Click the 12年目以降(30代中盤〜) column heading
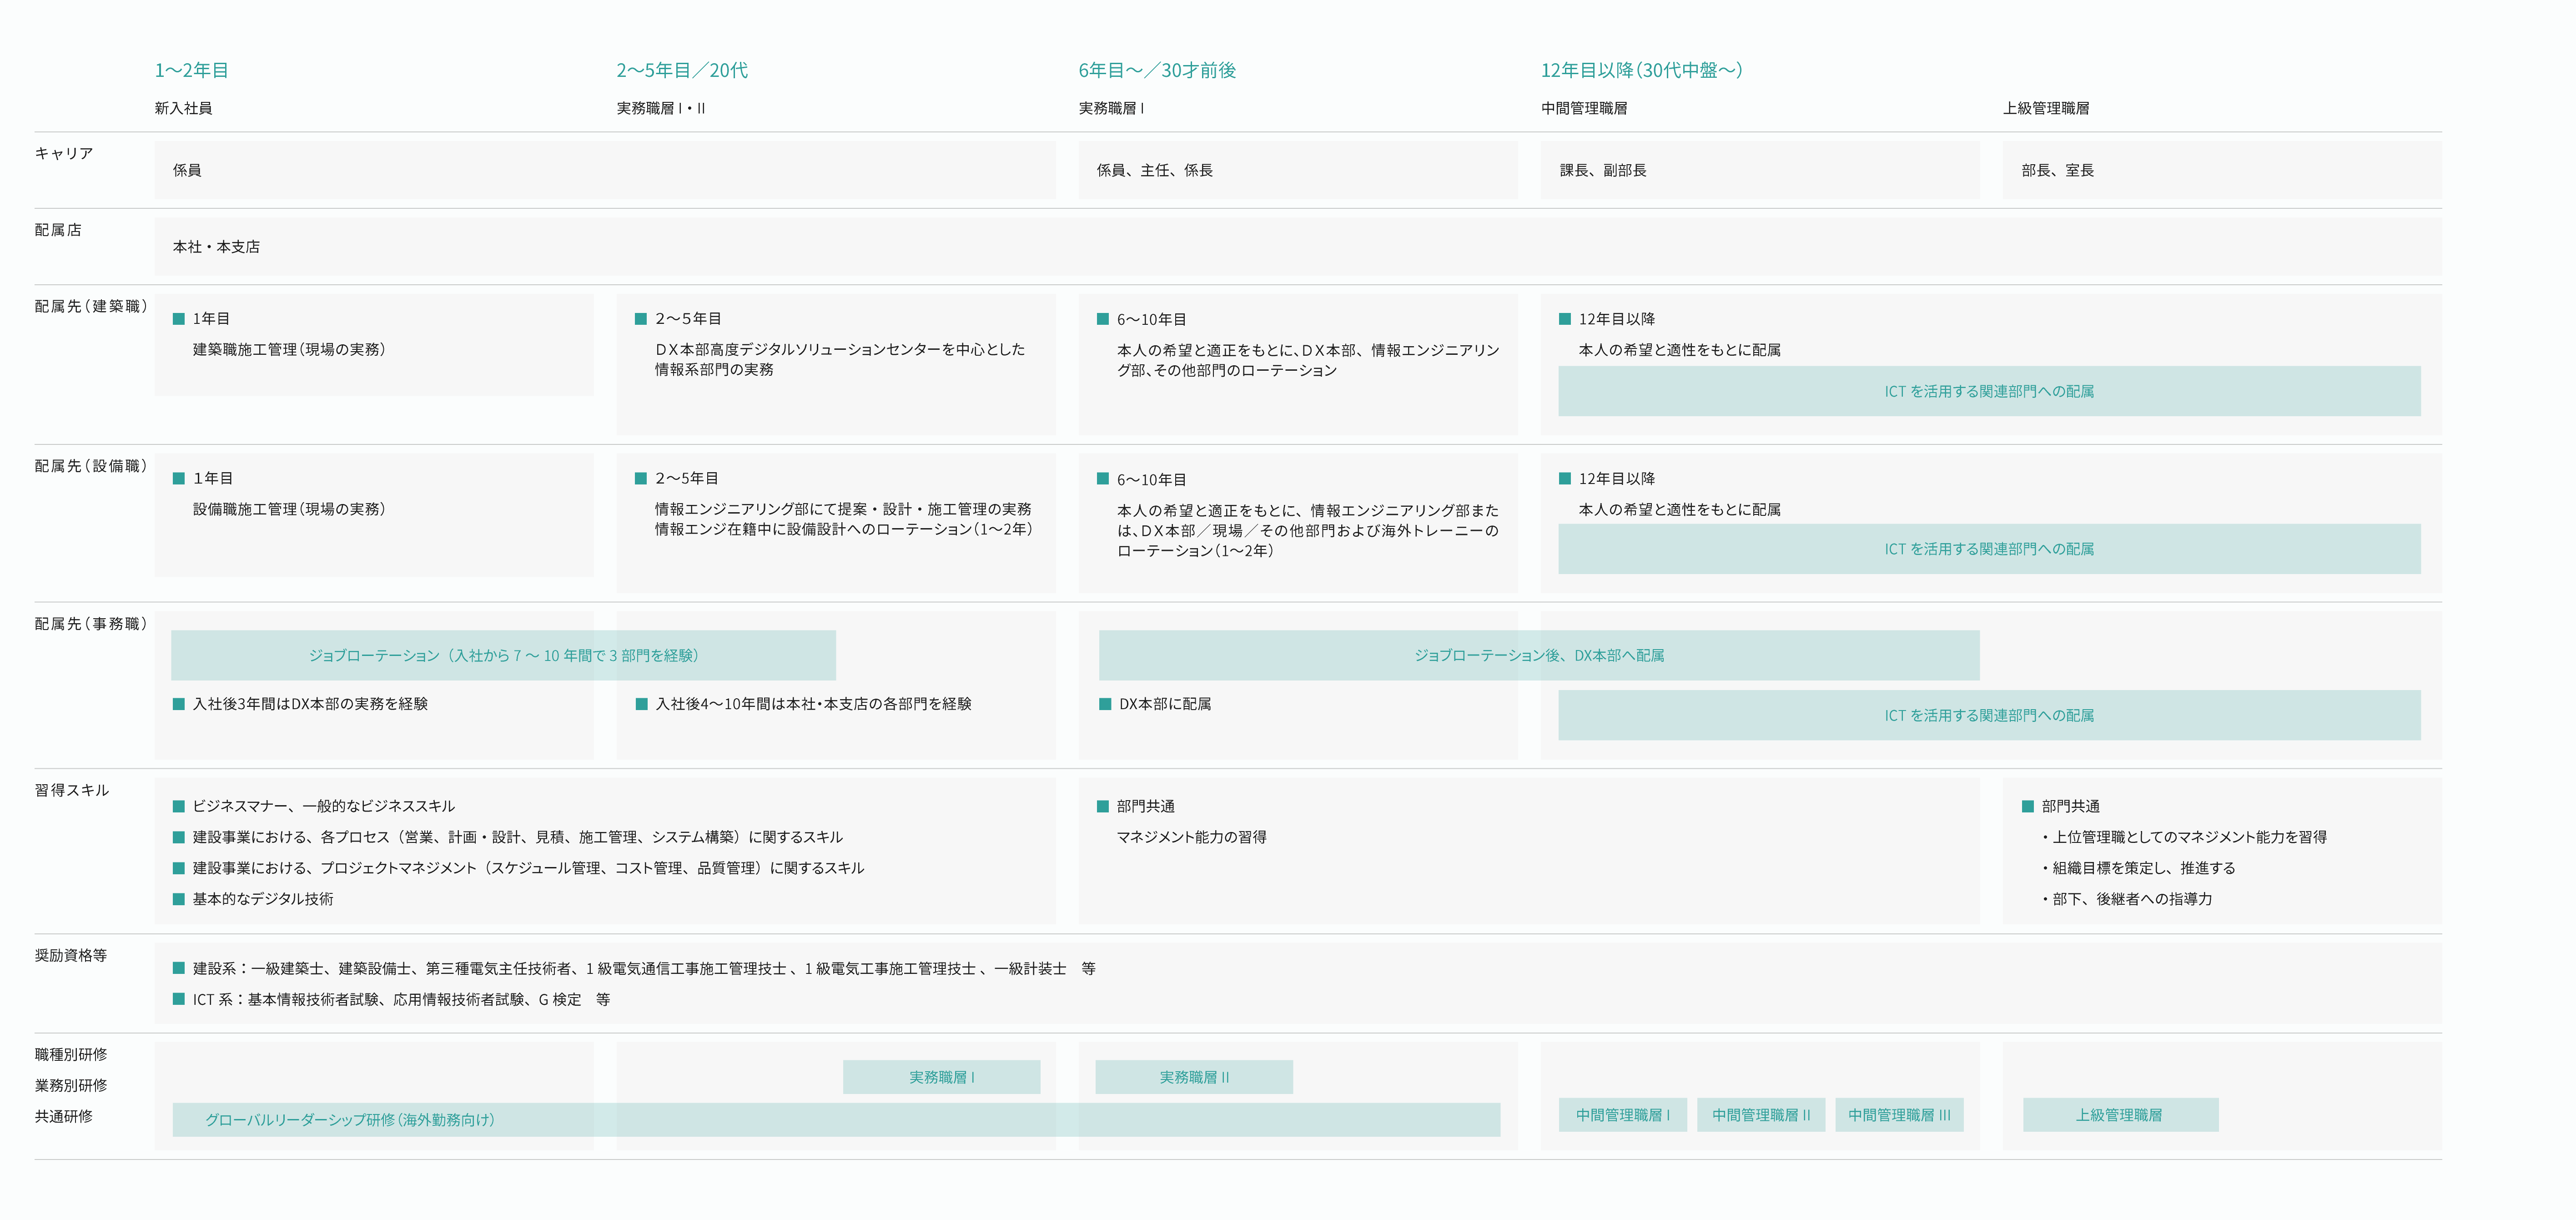 (1641, 70)
